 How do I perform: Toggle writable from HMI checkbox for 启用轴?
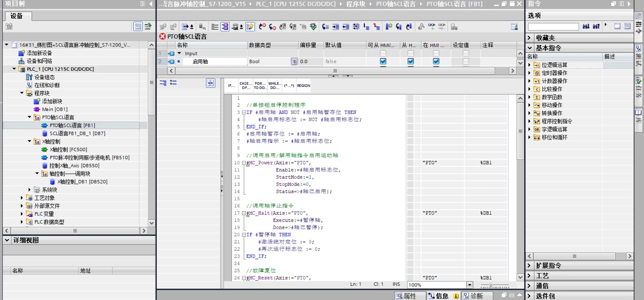(x=410, y=61)
